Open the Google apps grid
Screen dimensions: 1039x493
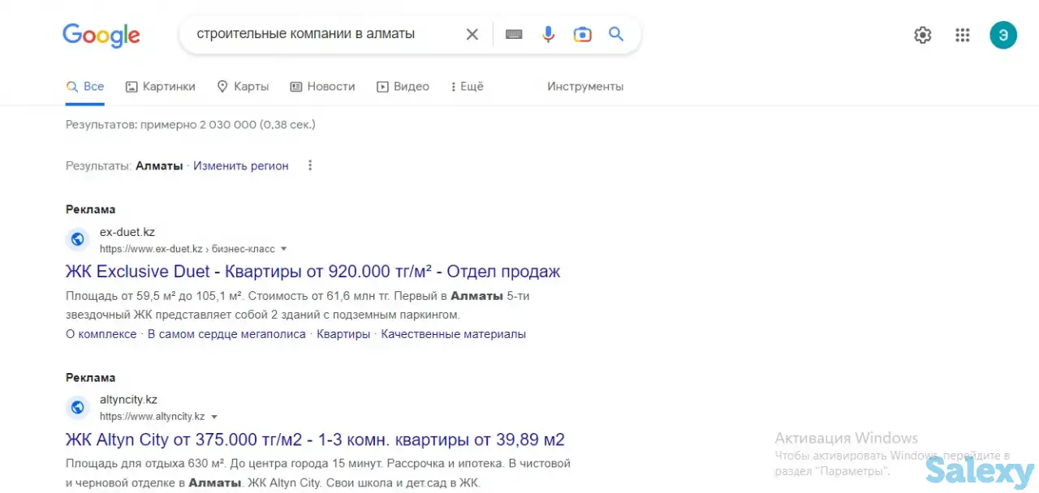point(963,35)
